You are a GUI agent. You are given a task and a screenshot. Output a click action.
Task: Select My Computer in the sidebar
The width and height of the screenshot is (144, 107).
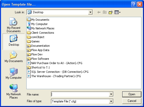[x=14, y=73]
